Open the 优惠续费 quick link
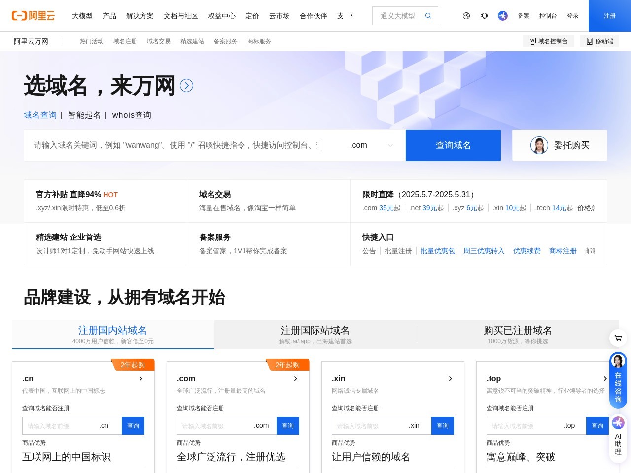 click(527, 251)
